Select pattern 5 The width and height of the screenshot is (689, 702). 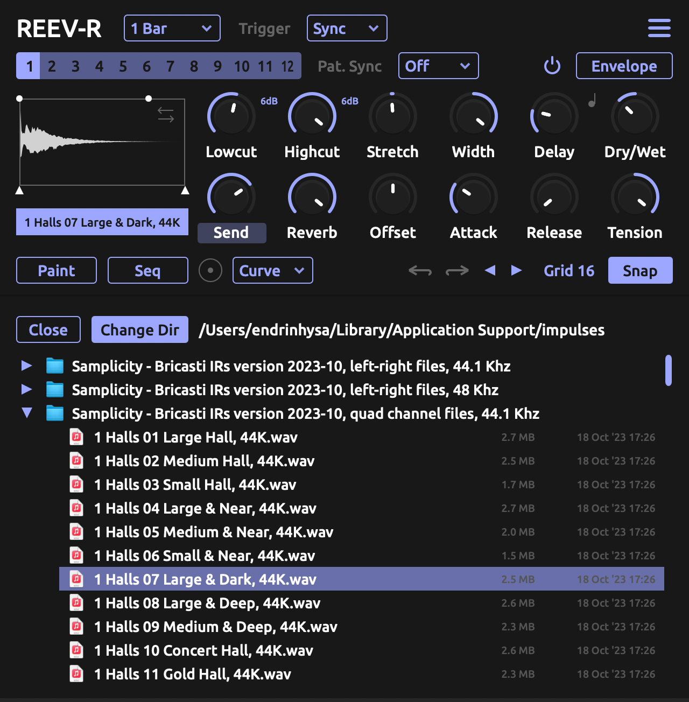coord(123,66)
